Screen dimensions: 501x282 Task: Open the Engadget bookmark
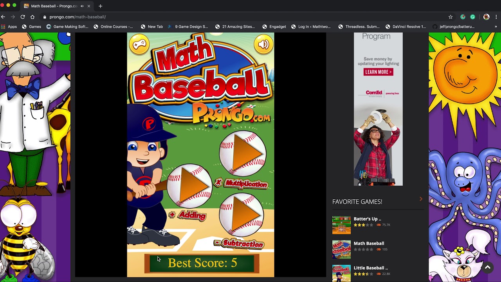click(x=274, y=27)
